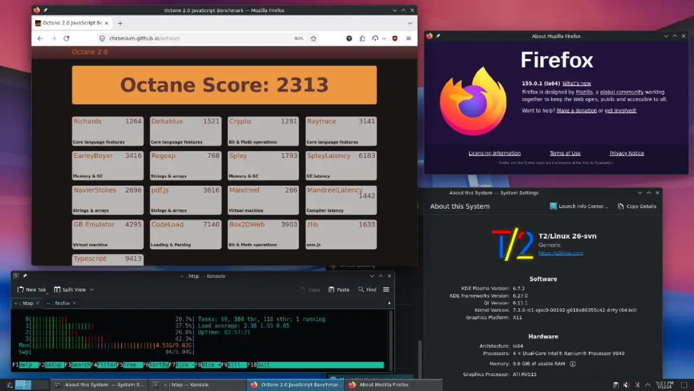Click the volume icon in system tray

click(626, 385)
